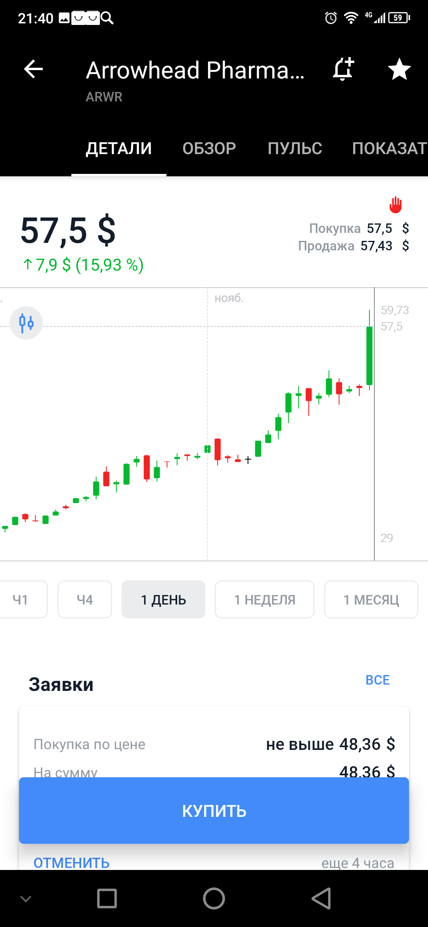This screenshot has height=927, width=428.
Task: Open the Показатели tab
Action: (390, 149)
